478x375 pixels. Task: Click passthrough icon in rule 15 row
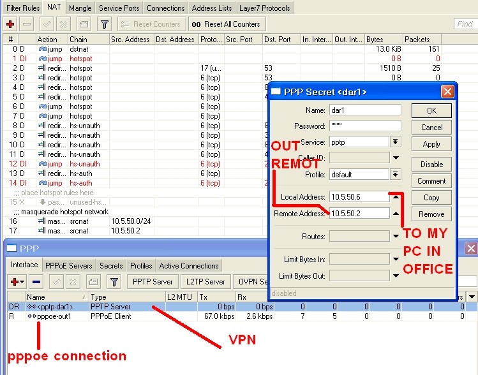(42, 202)
